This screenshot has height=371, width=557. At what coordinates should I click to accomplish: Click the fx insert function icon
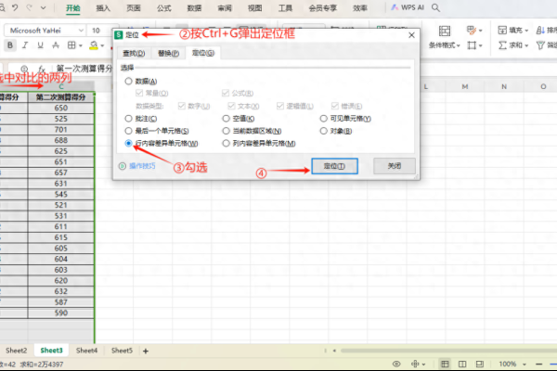pyautogui.click(x=42, y=69)
